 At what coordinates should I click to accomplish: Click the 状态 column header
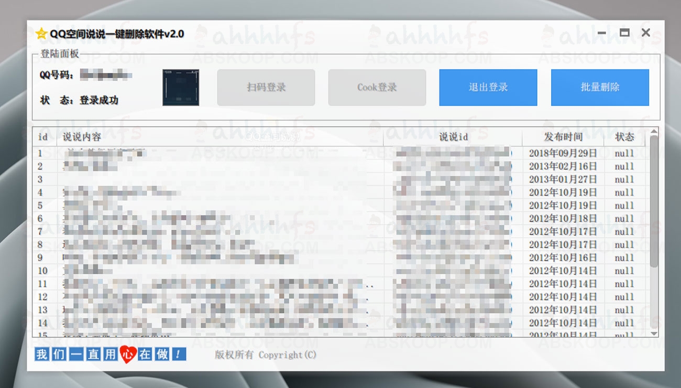click(x=624, y=137)
